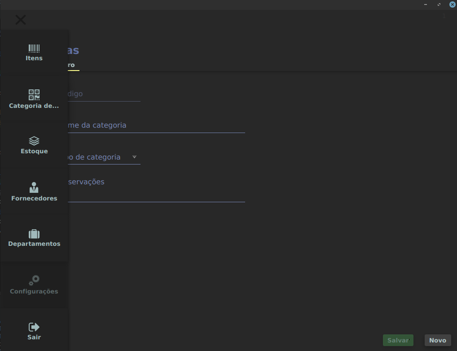Choose the Estoque text label in the side menu

pyautogui.click(x=34, y=151)
